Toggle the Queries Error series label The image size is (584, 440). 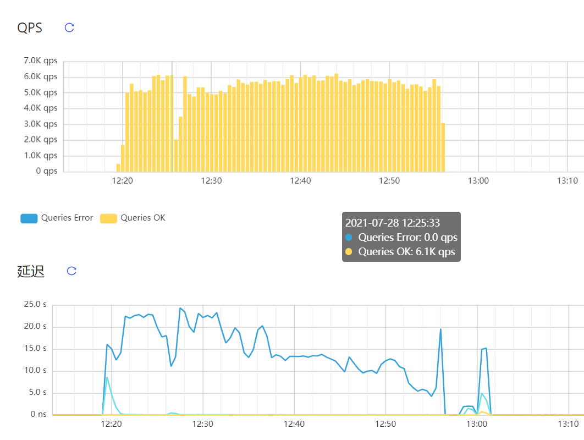(x=67, y=218)
